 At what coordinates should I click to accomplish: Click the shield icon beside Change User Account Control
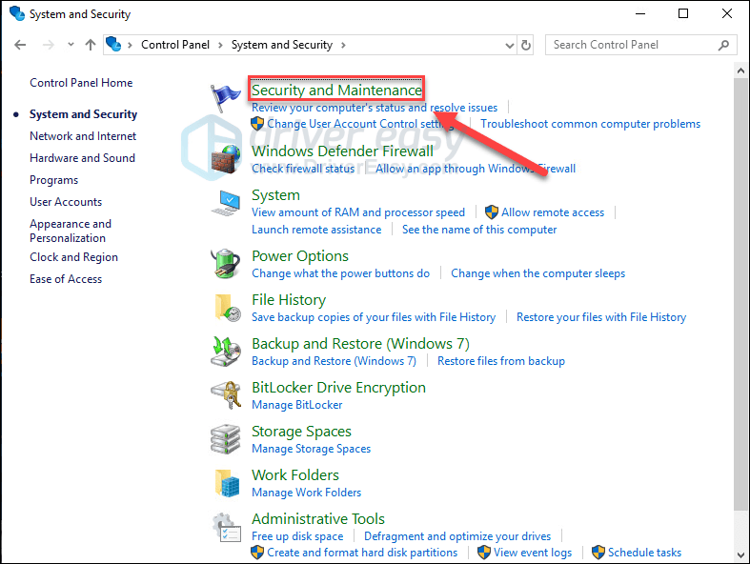(257, 124)
